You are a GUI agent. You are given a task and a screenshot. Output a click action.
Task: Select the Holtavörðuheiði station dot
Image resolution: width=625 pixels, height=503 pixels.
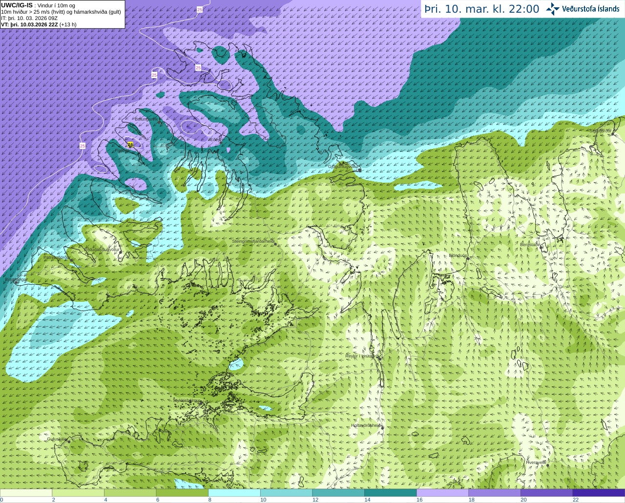[382, 428]
